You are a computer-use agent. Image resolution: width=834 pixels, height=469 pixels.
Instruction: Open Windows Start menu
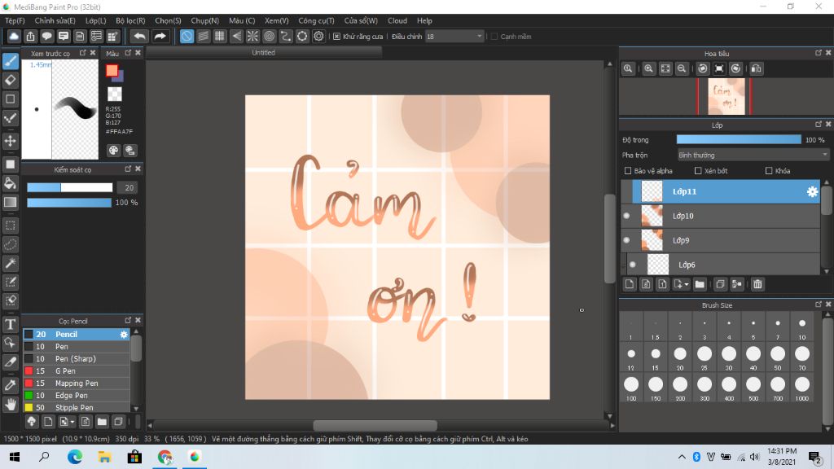pyautogui.click(x=15, y=457)
